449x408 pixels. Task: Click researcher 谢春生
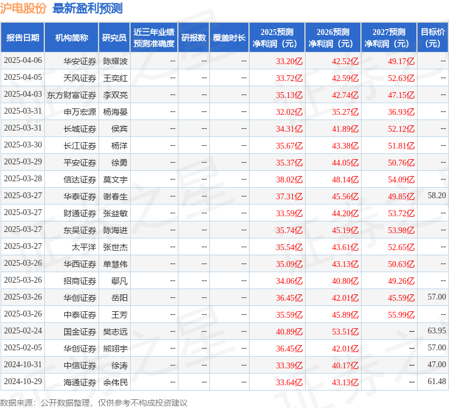(x=115, y=196)
